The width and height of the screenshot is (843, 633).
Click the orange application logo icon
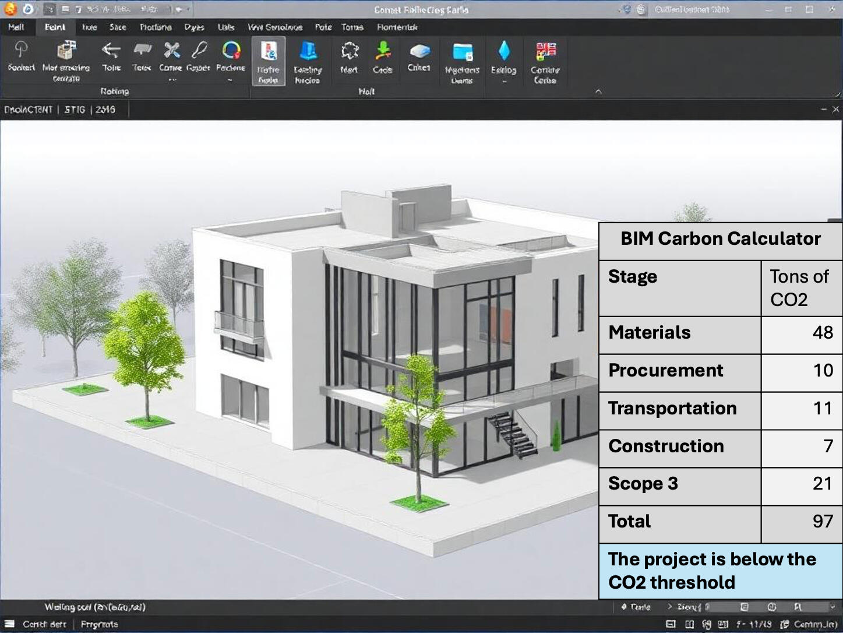tap(10, 9)
